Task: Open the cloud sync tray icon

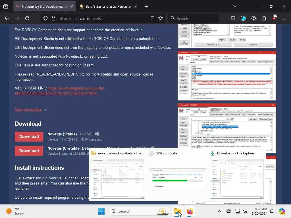Action: coord(229,211)
